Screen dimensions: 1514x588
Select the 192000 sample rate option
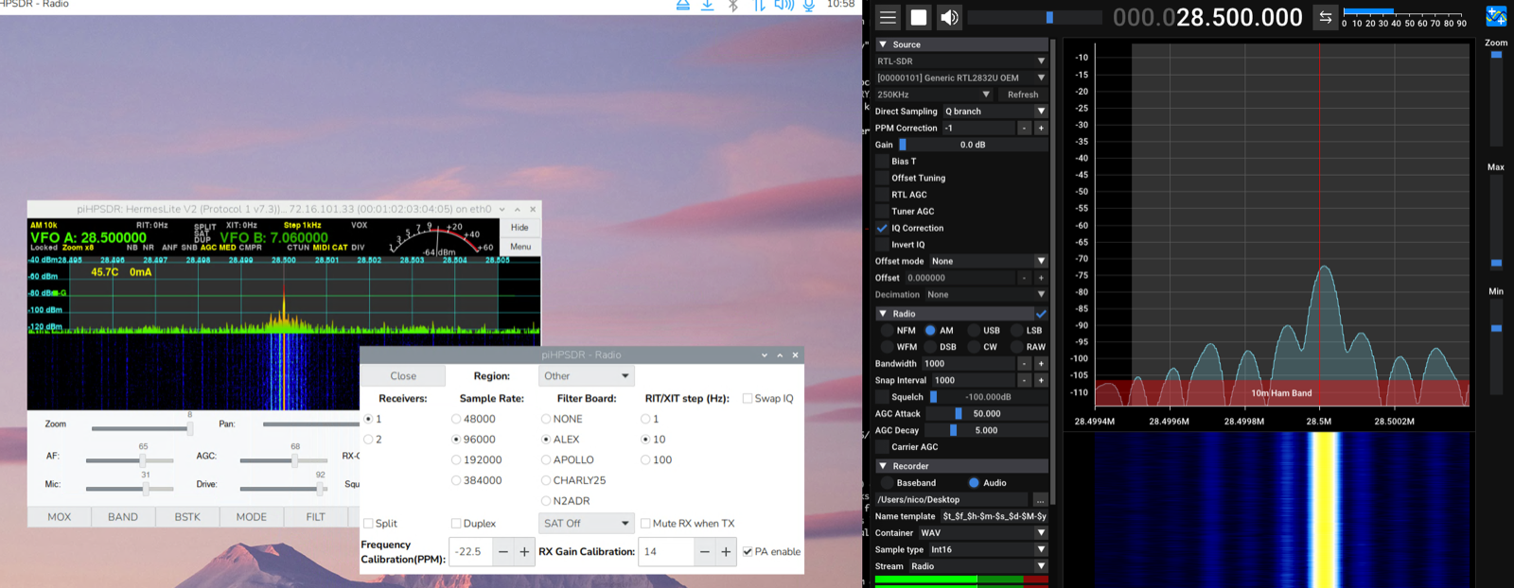(x=456, y=460)
